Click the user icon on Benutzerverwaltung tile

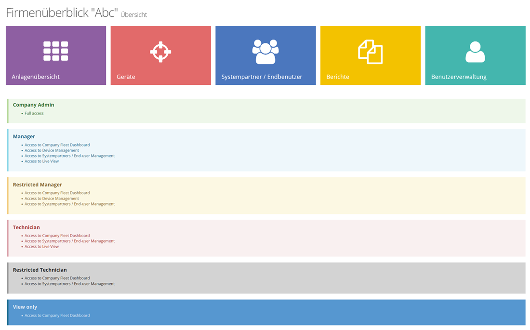click(x=475, y=52)
